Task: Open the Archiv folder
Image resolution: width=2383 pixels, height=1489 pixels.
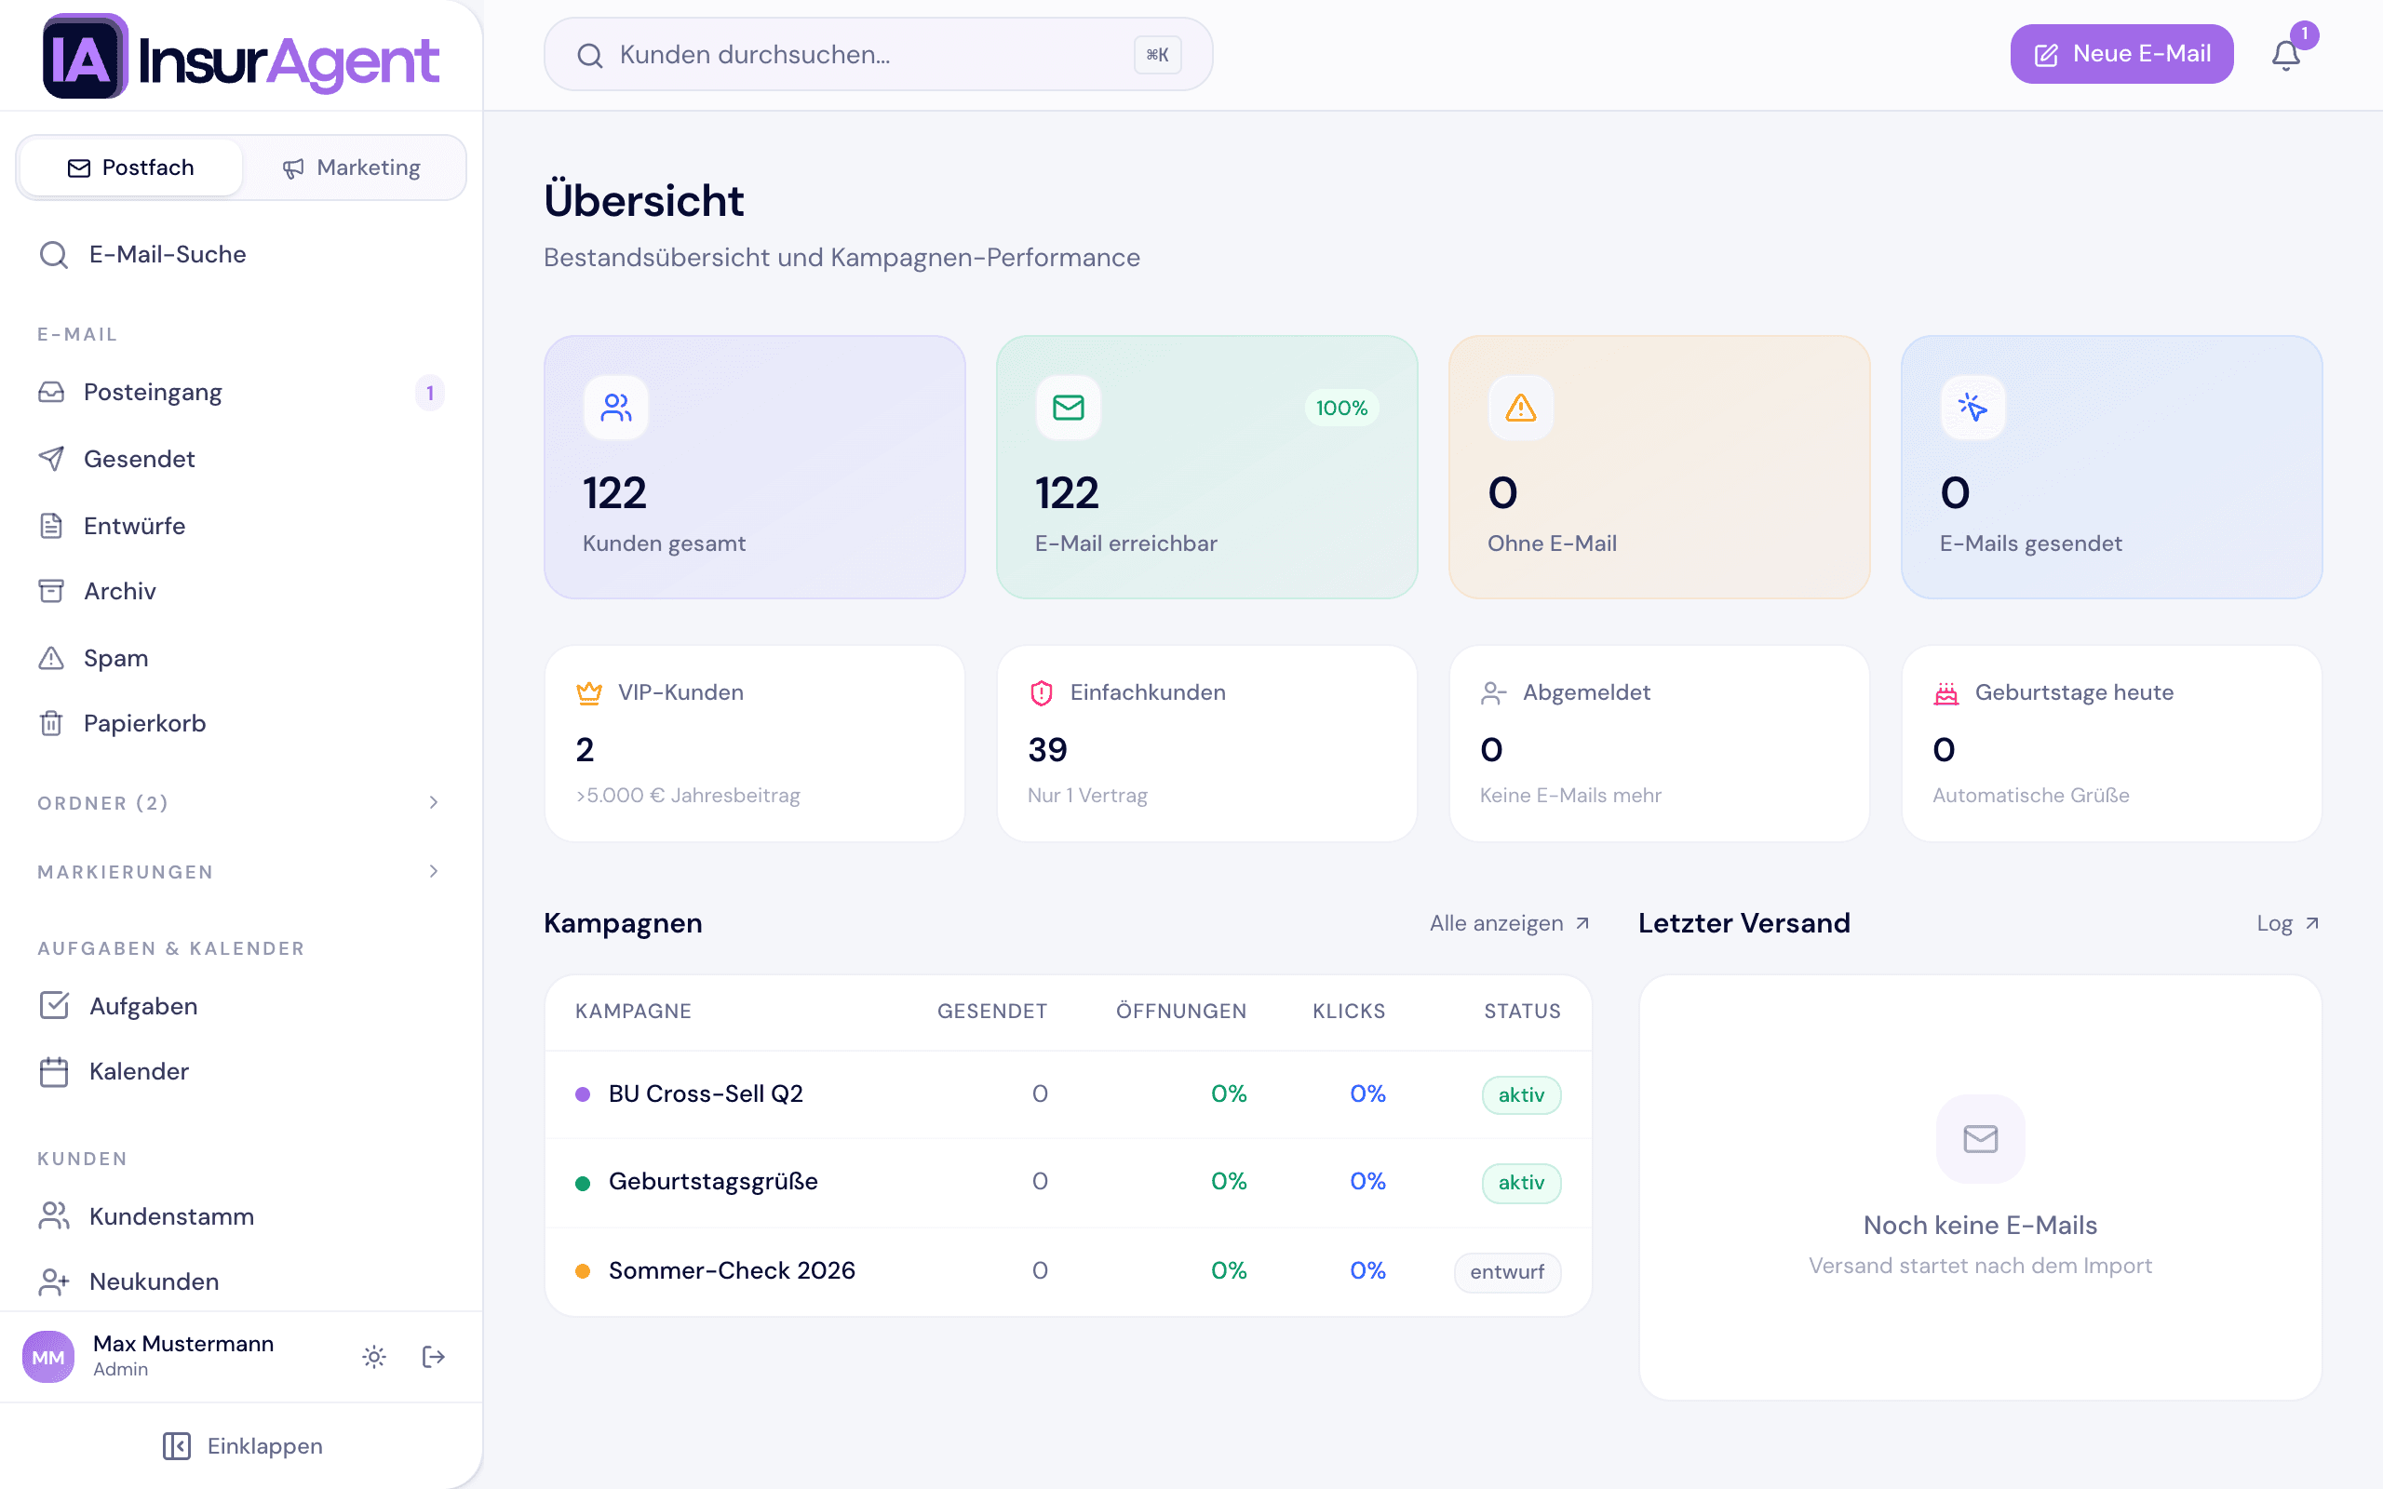Action: coord(240,591)
